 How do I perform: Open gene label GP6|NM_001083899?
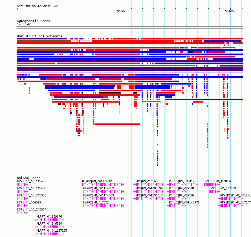coord(149,188)
